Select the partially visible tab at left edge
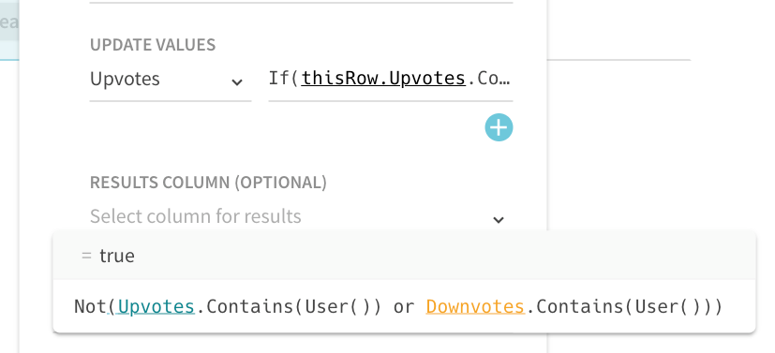775x353 pixels. click(x=9, y=22)
